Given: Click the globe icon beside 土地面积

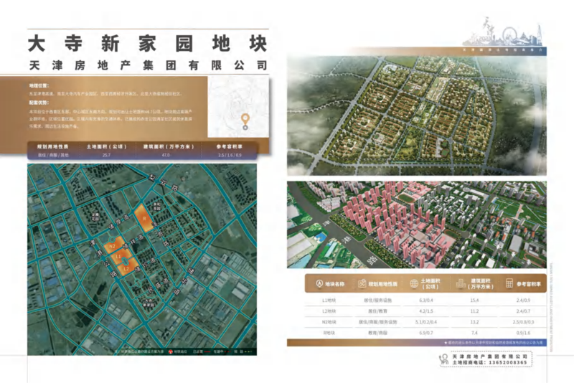Looking at the screenshot, I should (414, 283).
